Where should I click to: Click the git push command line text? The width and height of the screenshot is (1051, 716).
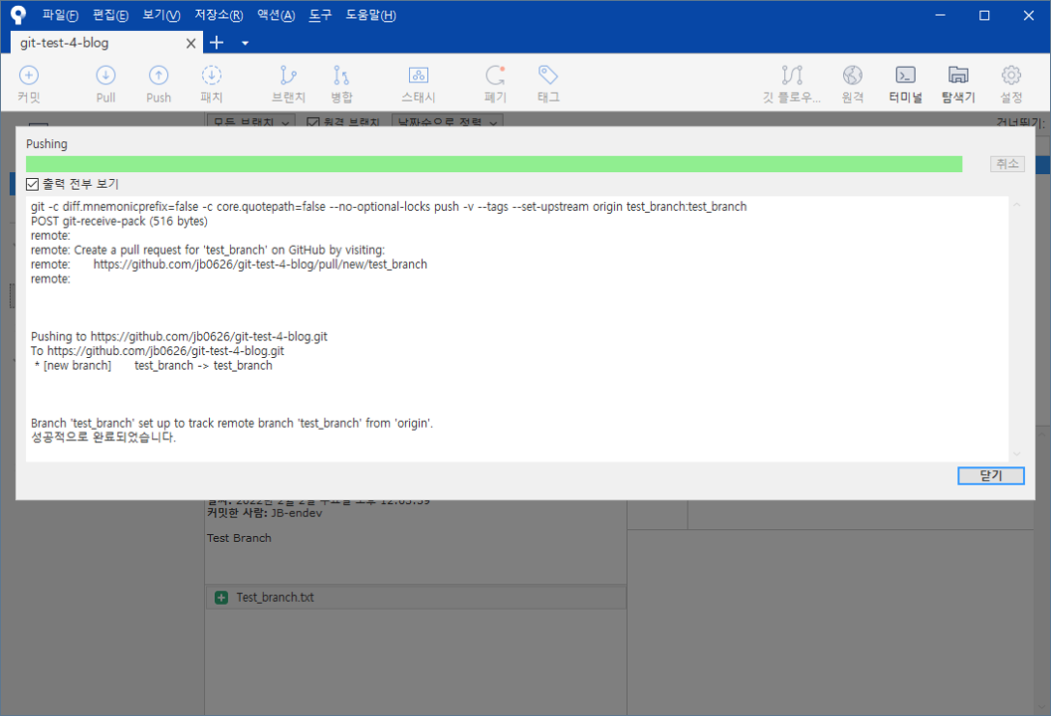tap(389, 207)
